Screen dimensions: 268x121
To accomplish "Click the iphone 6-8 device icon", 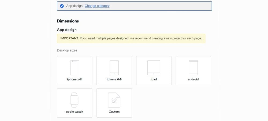I will pos(114,68).
